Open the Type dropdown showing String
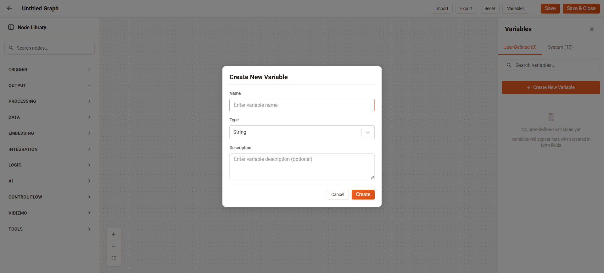604x273 pixels. coord(302,132)
